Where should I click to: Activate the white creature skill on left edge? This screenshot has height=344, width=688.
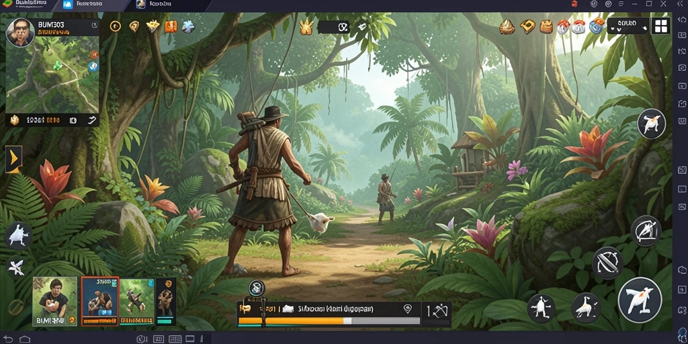click(18, 236)
